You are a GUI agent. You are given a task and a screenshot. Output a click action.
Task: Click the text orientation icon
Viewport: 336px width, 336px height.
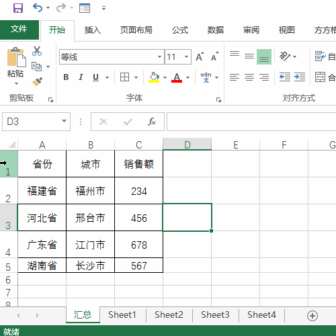285,56
